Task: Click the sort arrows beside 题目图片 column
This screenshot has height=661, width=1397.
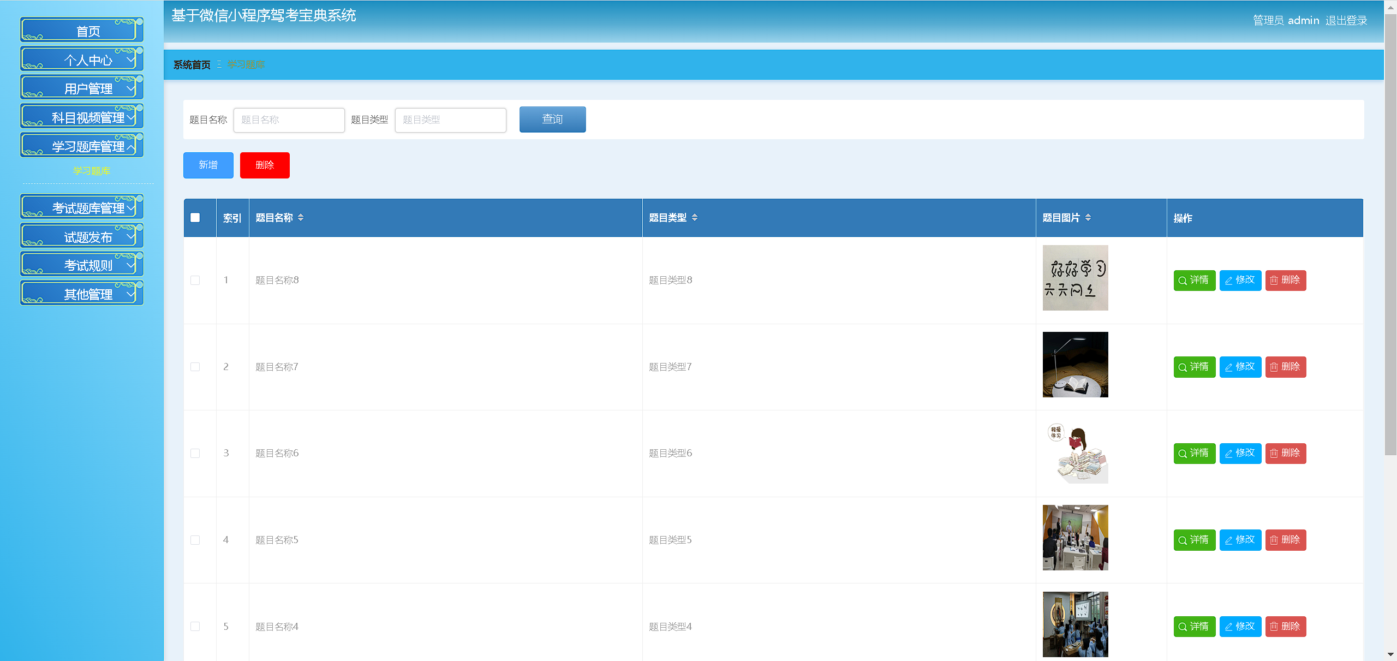Action: click(x=1088, y=218)
